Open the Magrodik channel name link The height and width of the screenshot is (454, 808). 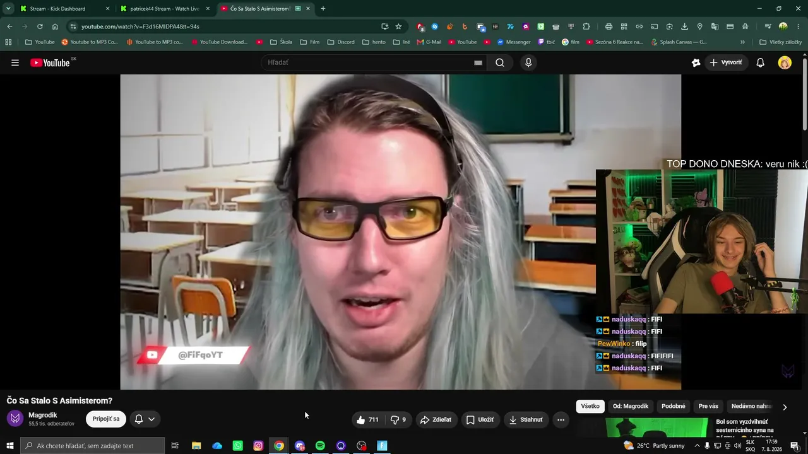click(x=43, y=415)
